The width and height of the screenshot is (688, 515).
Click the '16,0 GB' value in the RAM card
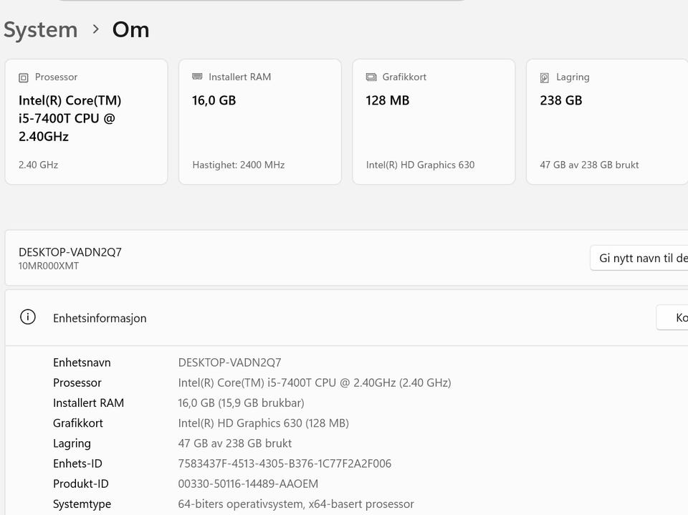[x=214, y=100]
